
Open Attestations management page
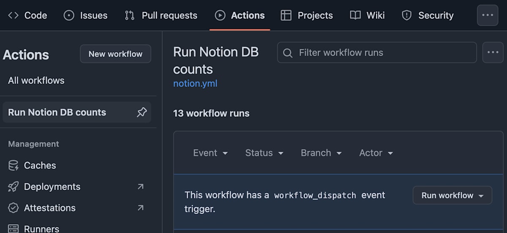pos(76,208)
